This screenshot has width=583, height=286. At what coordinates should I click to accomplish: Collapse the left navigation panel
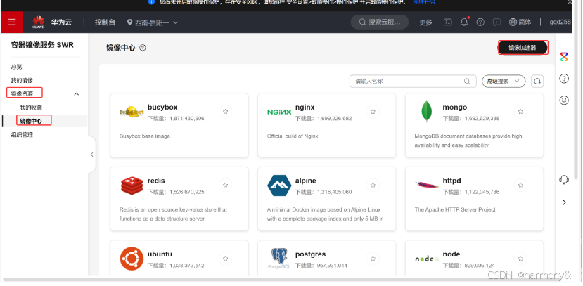pyautogui.click(x=92, y=155)
